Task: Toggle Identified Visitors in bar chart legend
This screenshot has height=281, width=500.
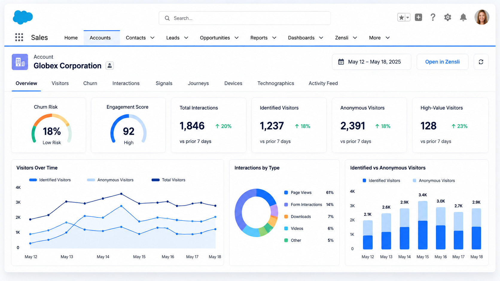Action: coord(381,181)
